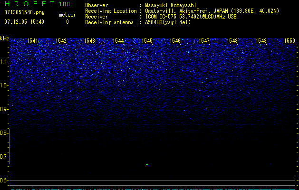Click the A504HB(yagi 4el) antenna text
Image resolution: width=299 pixels, height=190 pixels.
(168, 22)
